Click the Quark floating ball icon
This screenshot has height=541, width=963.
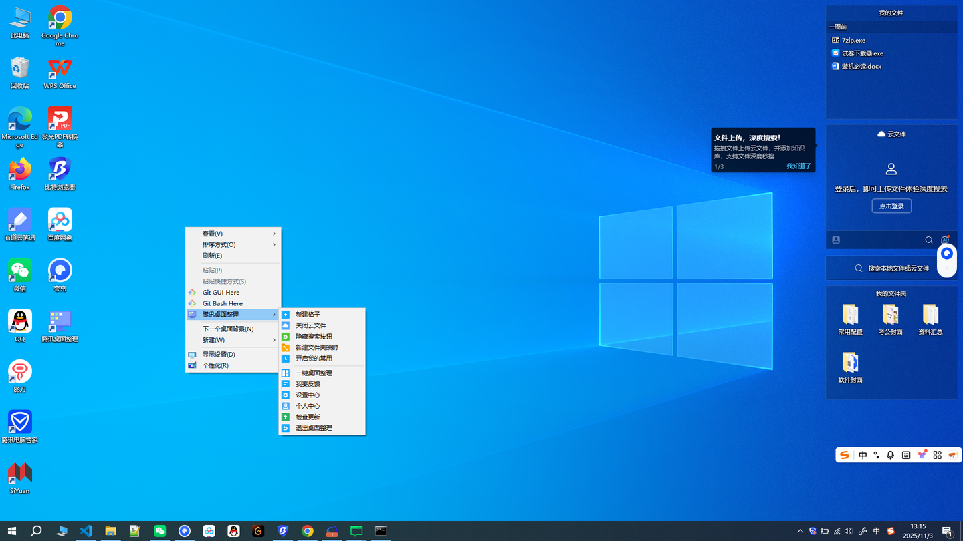coord(946,254)
